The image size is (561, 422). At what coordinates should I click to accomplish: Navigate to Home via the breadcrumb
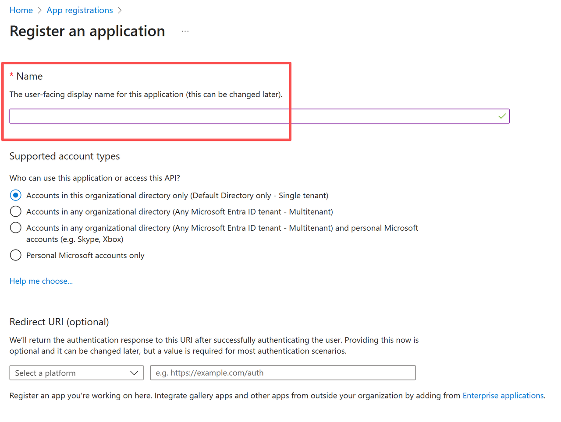pos(21,10)
